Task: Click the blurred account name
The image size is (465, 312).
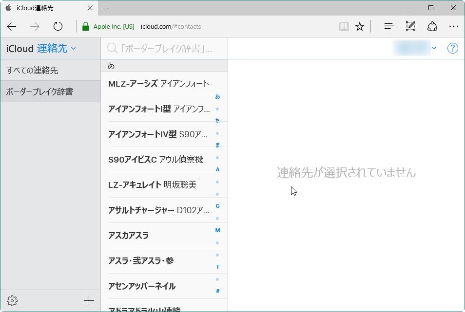Action: 411,48
